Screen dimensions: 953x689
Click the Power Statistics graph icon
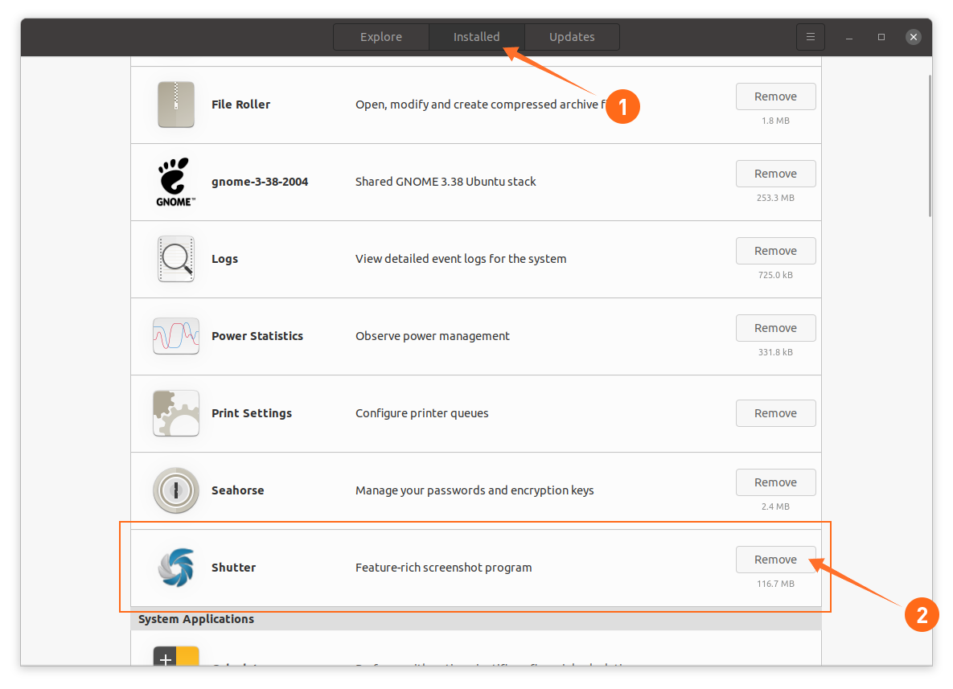point(175,336)
